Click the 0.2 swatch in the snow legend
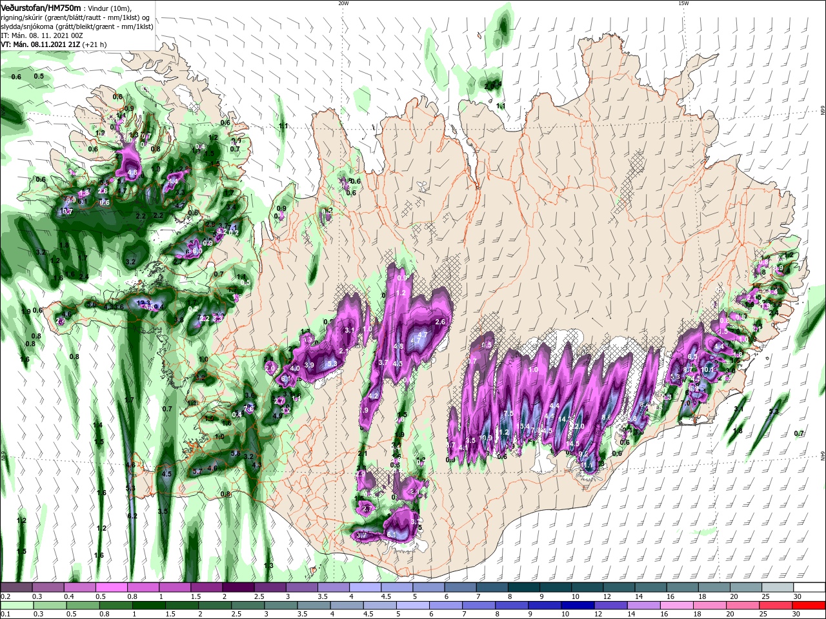This screenshot has height=619, width=826. 16,587
